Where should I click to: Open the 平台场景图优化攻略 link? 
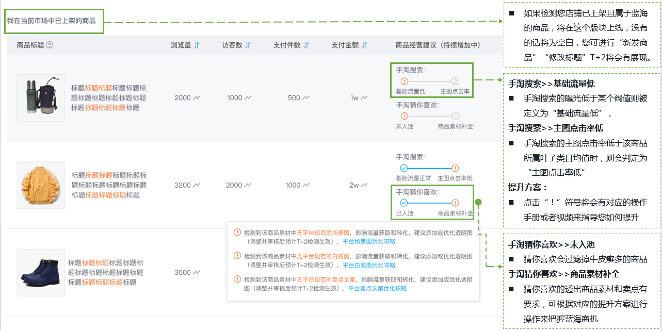click(x=368, y=241)
